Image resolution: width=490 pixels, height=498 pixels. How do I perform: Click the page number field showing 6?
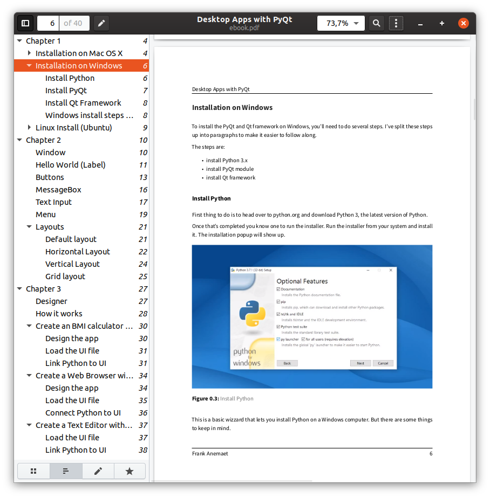(x=48, y=23)
